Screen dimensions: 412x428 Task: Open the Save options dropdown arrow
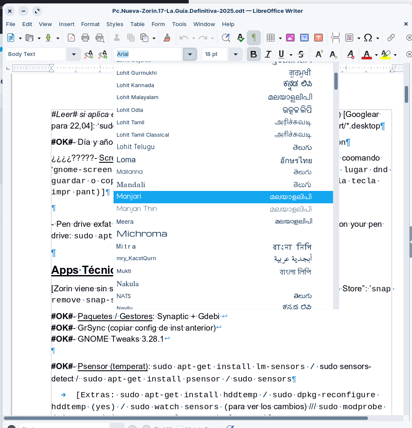tap(58, 38)
